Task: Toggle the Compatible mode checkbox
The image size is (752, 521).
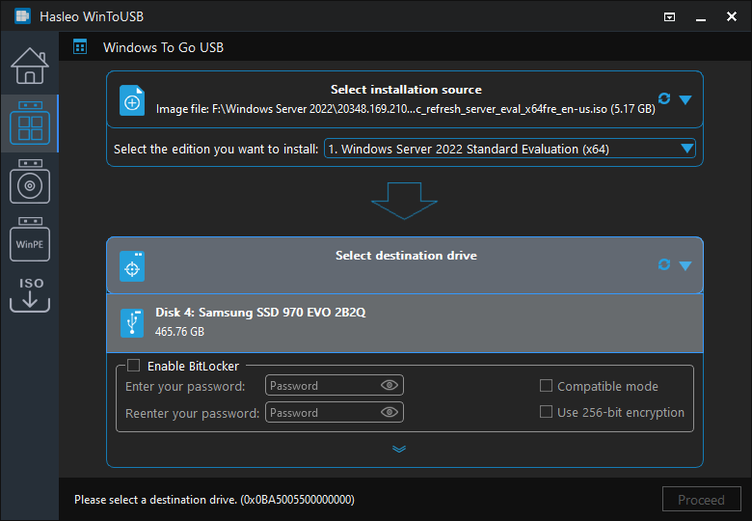Action: pyautogui.click(x=546, y=386)
